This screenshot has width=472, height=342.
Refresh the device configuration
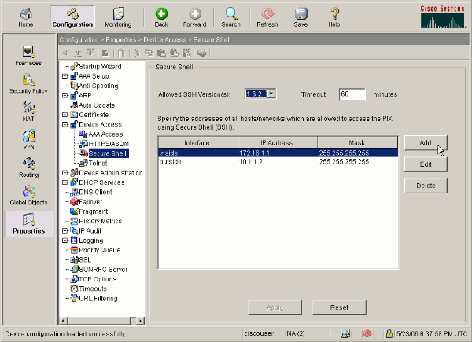coord(267,17)
